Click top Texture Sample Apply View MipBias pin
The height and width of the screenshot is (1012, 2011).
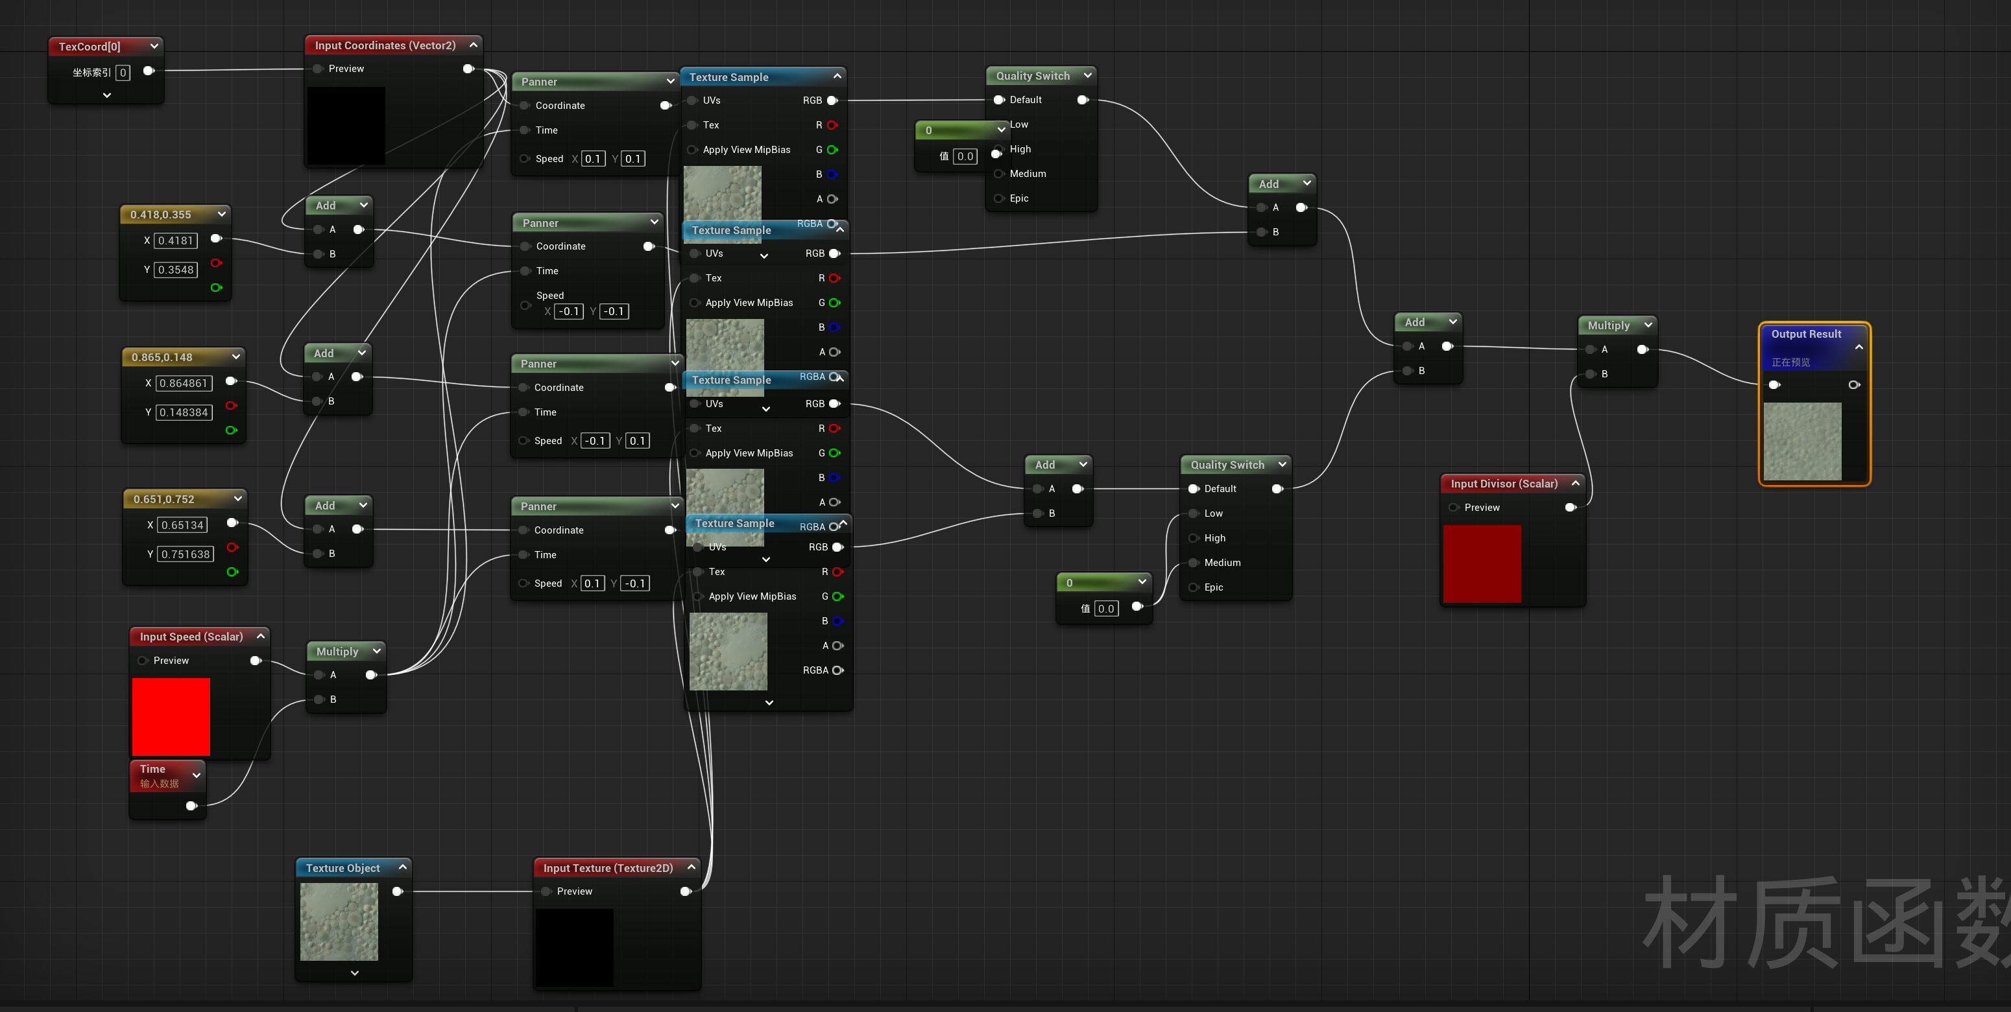click(692, 150)
